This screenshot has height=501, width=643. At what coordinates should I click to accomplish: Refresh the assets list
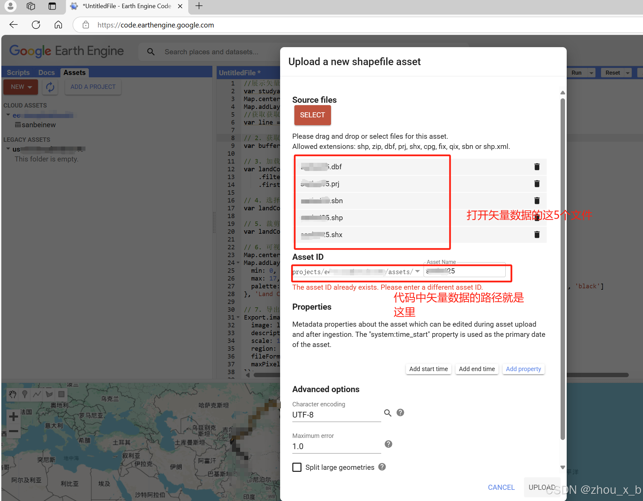[x=50, y=87]
